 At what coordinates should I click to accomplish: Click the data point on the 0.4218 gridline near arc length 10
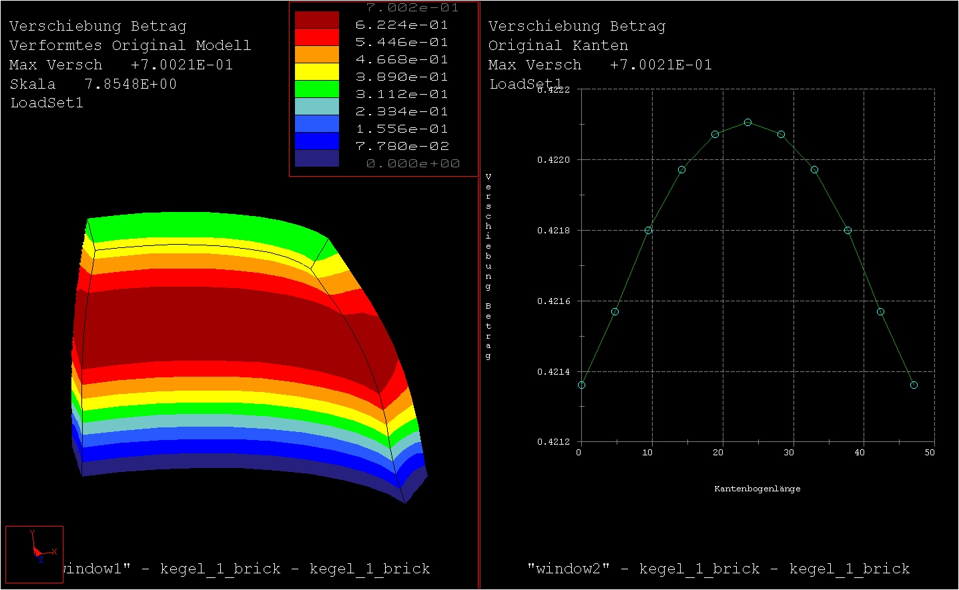click(648, 231)
